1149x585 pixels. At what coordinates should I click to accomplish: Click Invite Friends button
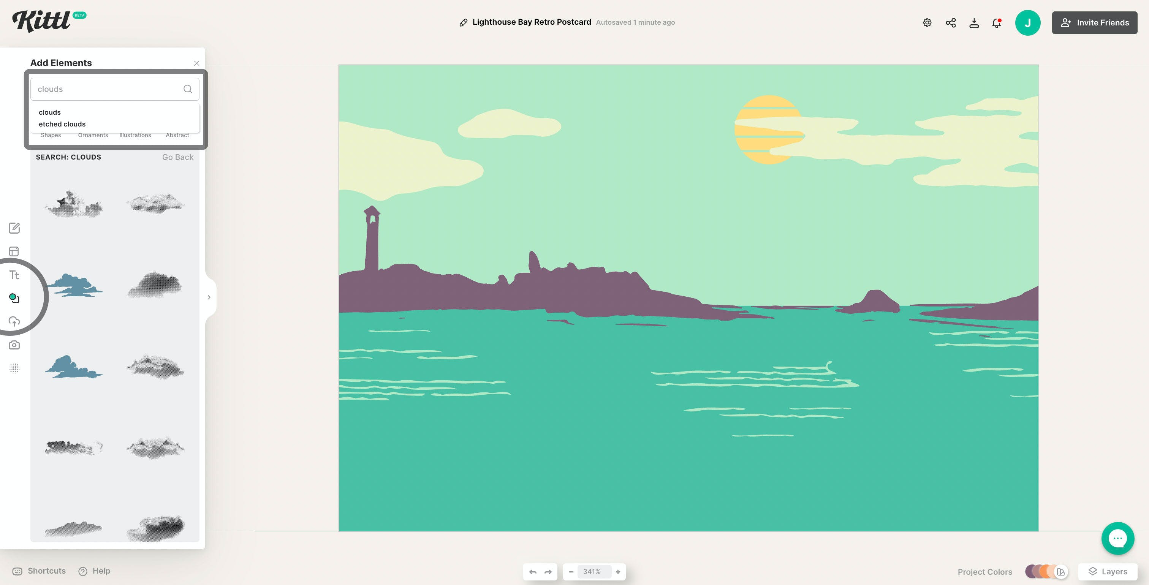click(x=1095, y=23)
